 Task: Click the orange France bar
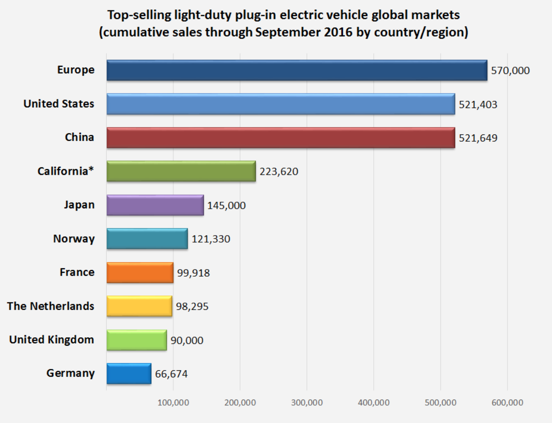[x=140, y=272]
